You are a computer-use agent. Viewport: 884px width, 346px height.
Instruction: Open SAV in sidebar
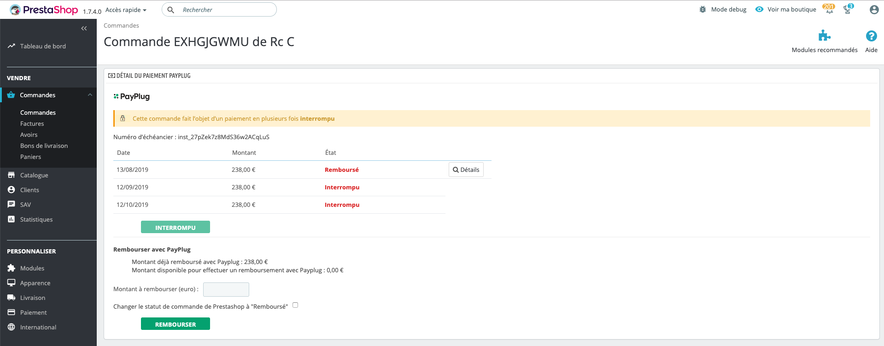[25, 205]
